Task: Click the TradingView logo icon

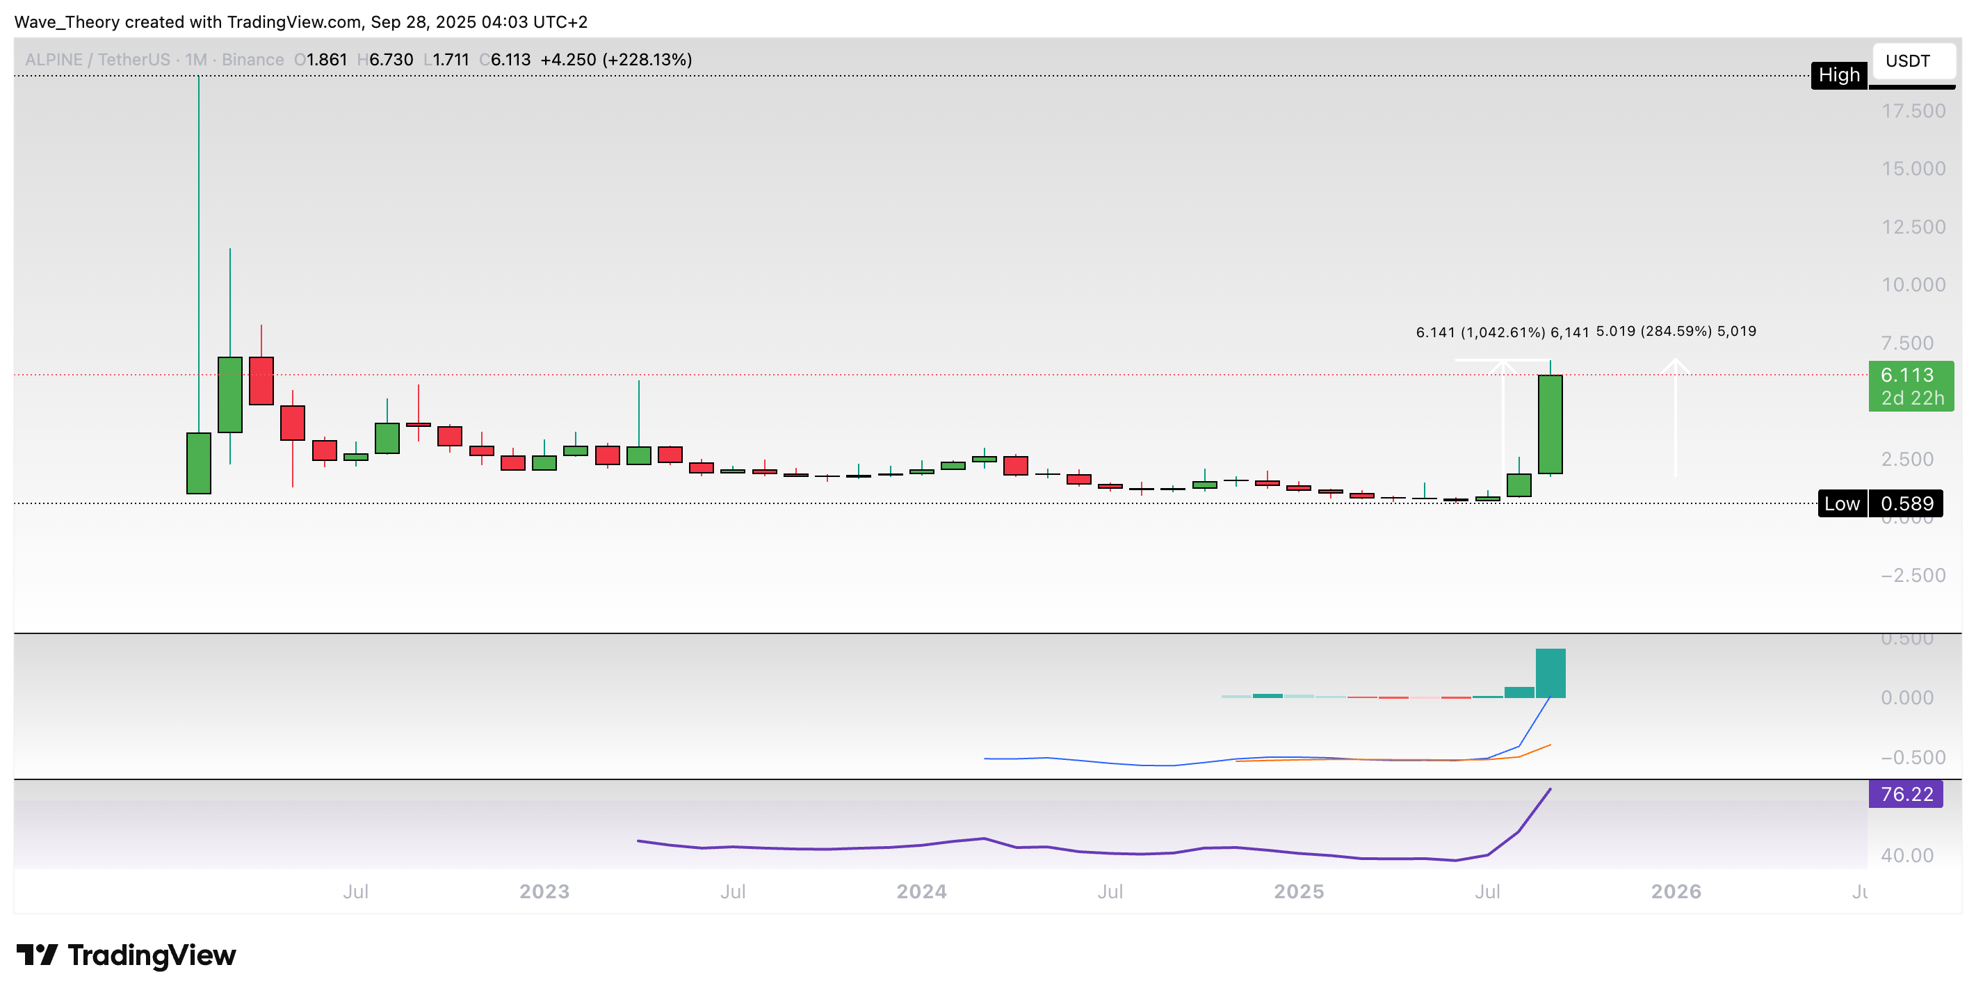Action: 37,955
